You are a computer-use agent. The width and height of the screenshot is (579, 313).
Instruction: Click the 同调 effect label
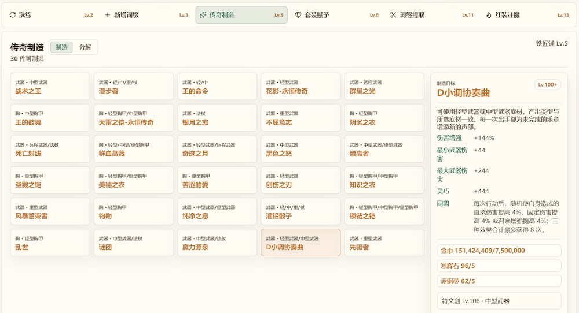coord(443,204)
